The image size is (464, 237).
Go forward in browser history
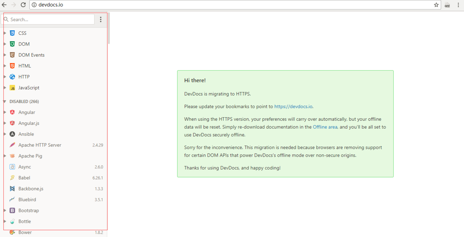tap(13, 5)
